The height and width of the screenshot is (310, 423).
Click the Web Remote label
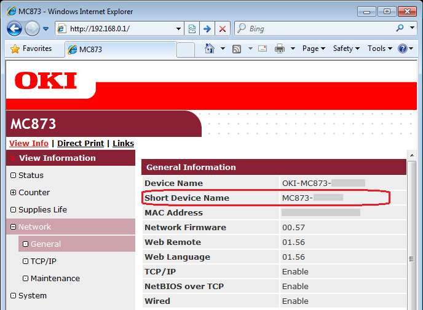pyautogui.click(x=173, y=242)
